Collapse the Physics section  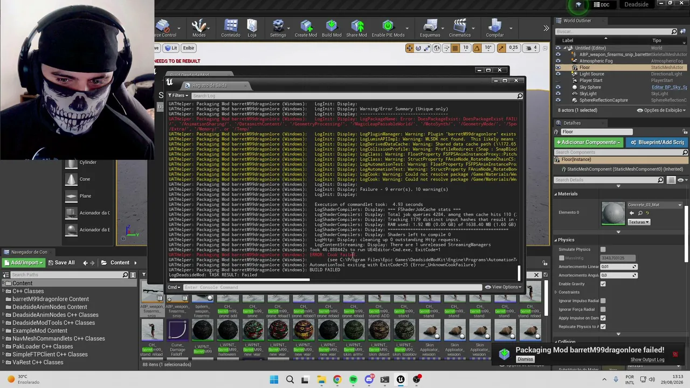(555, 240)
